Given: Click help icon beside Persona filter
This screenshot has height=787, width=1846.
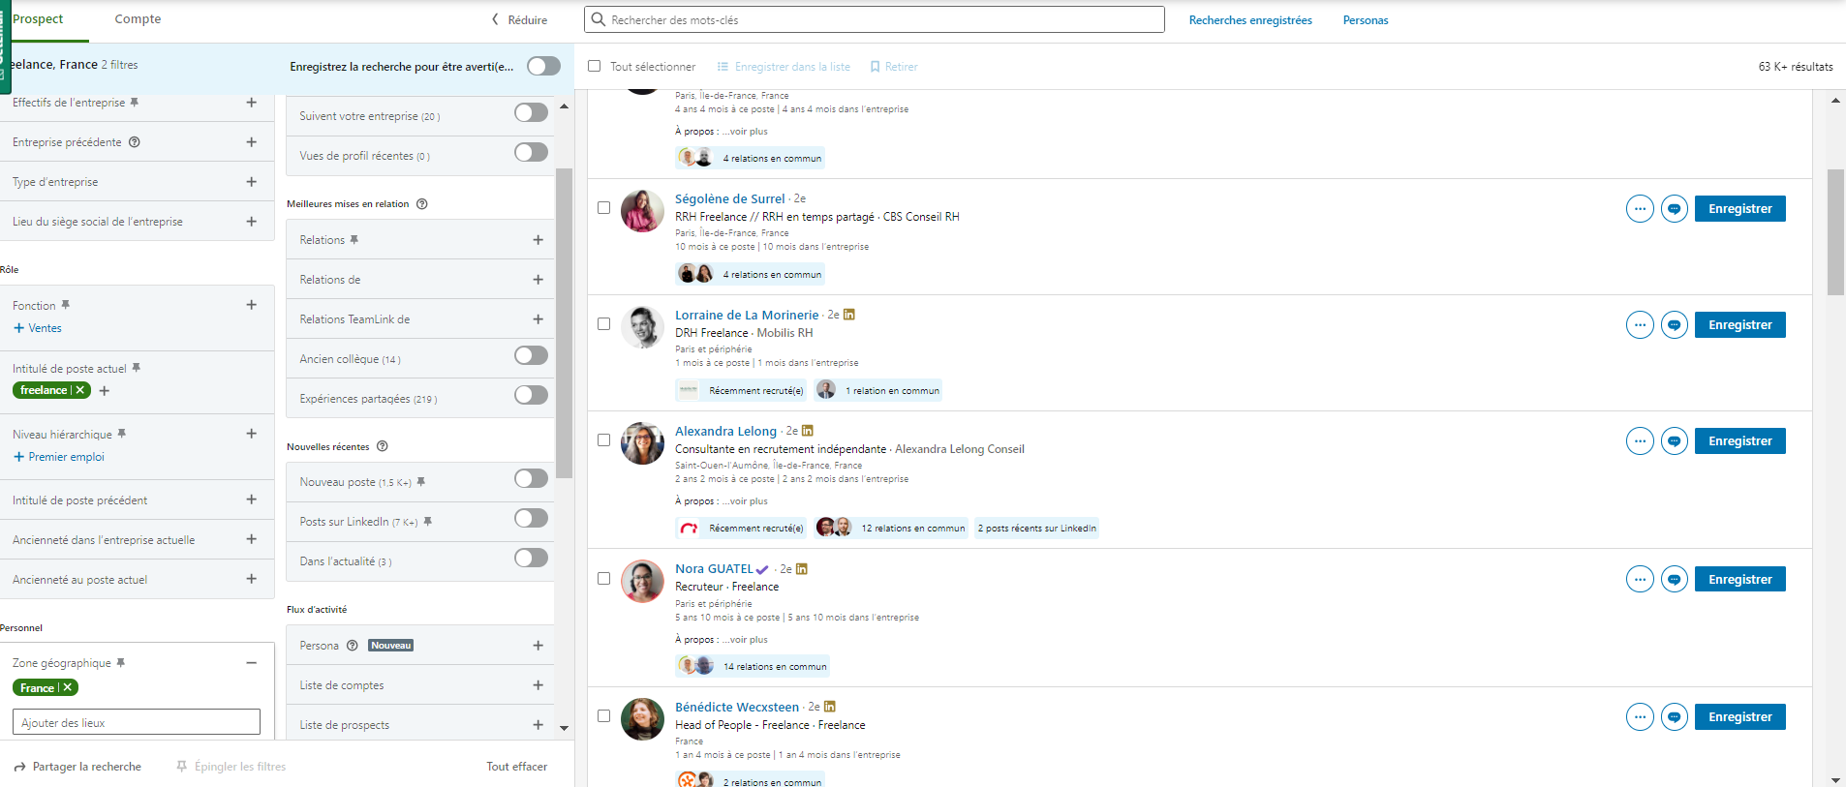Looking at the screenshot, I should tap(353, 646).
